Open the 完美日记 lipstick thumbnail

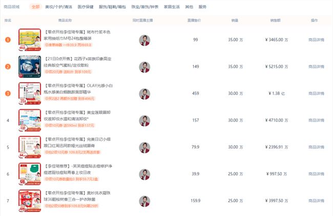30,147
